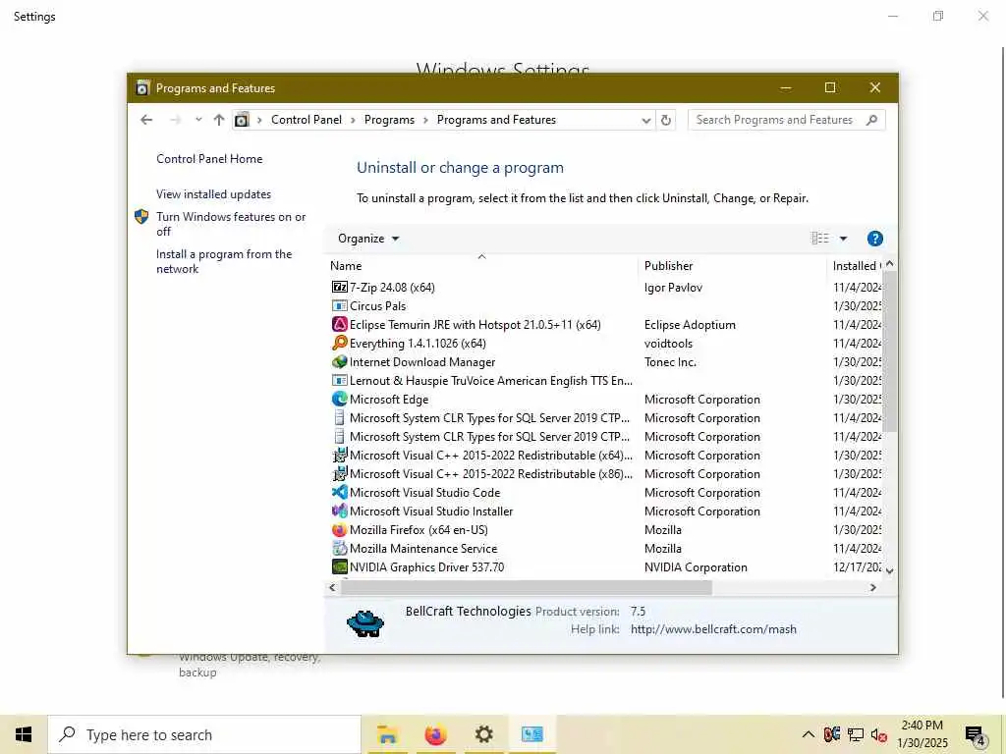Open help with the blue question mark
This screenshot has width=1006, height=754.
[x=874, y=239]
